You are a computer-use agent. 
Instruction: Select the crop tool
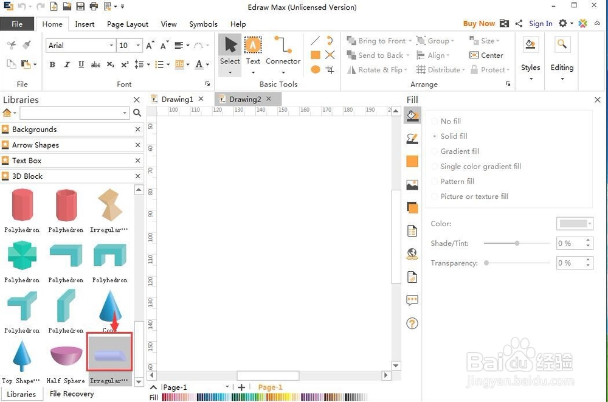click(x=330, y=70)
